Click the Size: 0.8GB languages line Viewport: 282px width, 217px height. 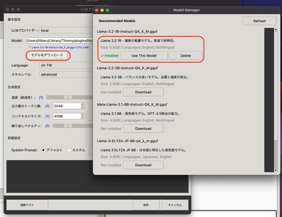click(138, 47)
